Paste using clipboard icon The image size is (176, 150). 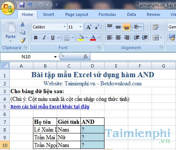click(11, 27)
